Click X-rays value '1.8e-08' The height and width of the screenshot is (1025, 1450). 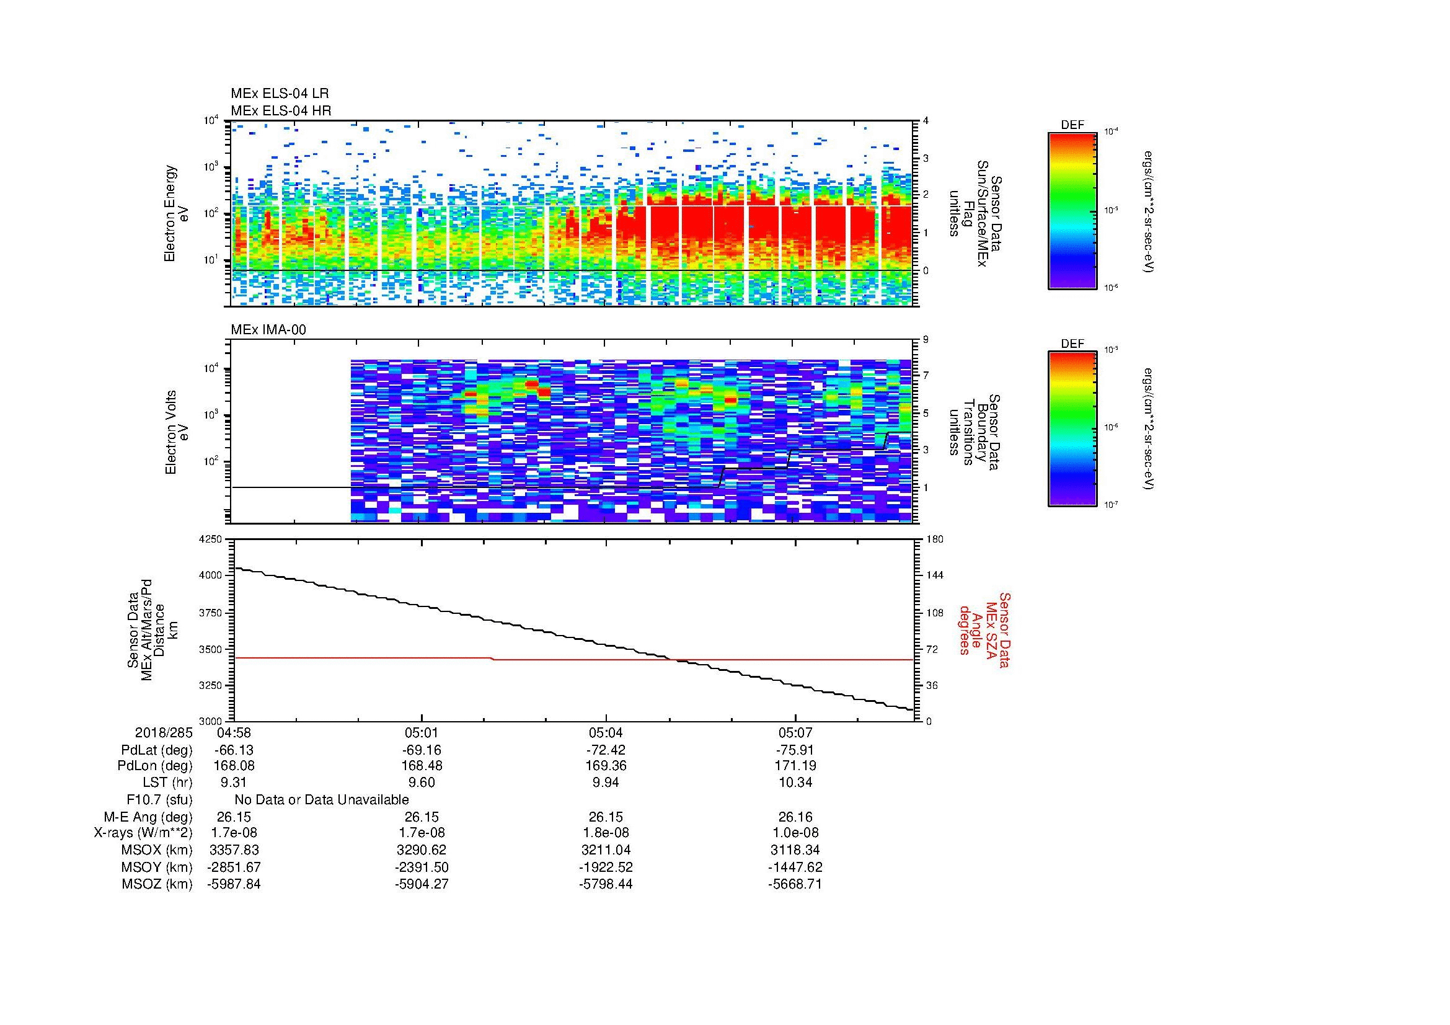(x=606, y=833)
